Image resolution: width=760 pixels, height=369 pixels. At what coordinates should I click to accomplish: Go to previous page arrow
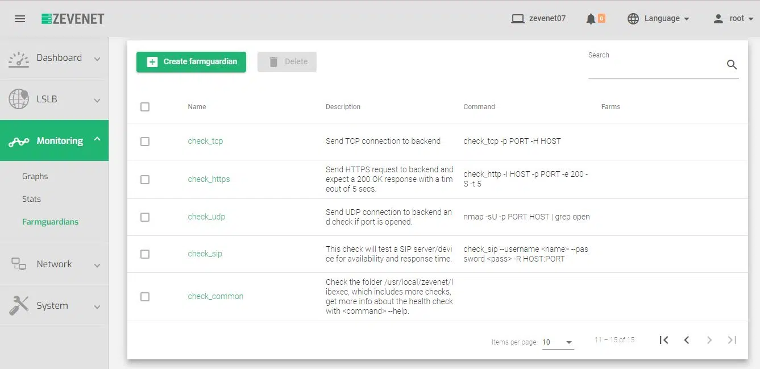(687, 340)
